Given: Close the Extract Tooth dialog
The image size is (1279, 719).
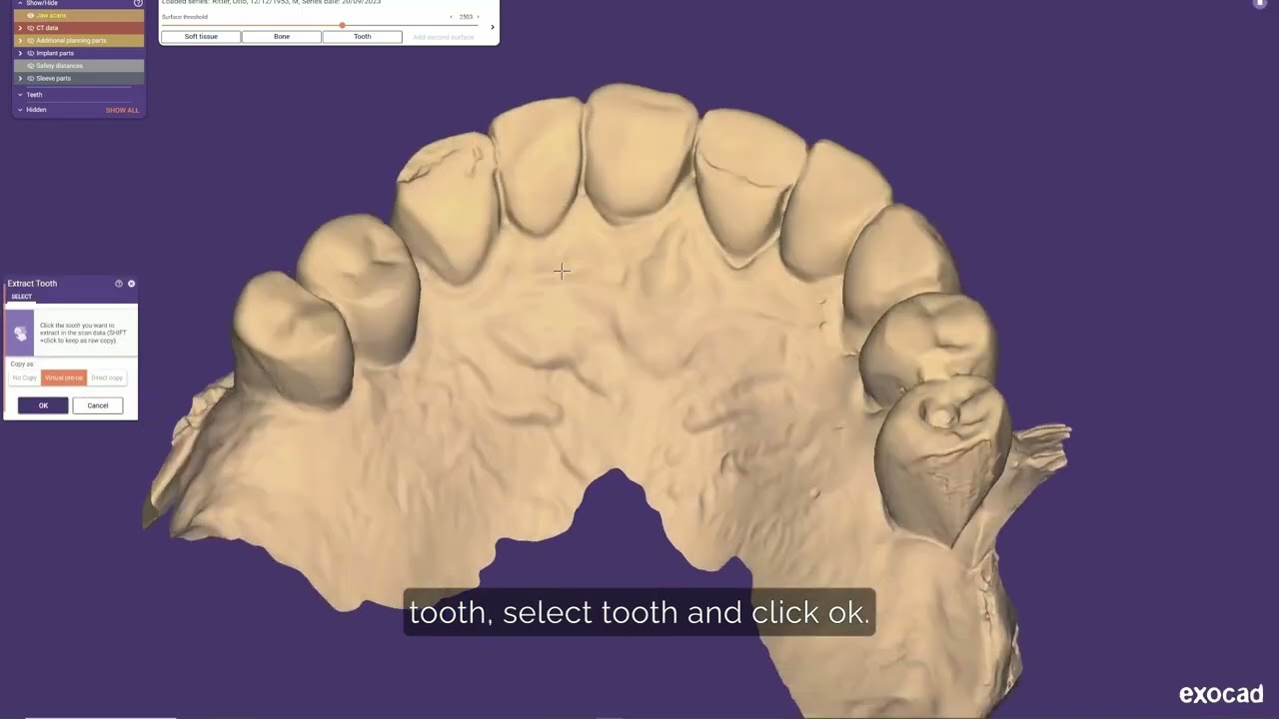Looking at the screenshot, I should 131,284.
